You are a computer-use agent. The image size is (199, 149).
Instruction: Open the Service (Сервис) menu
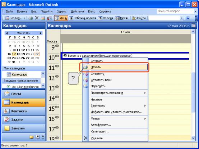61,11
